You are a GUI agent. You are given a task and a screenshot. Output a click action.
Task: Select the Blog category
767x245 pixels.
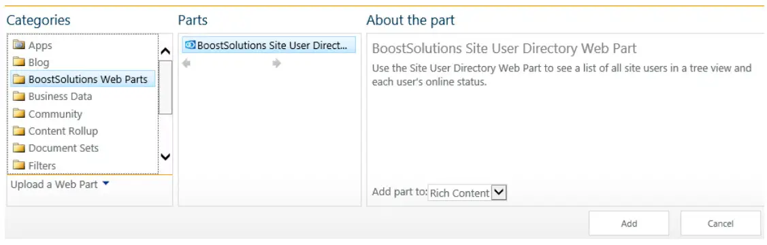(x=82, y=63)
